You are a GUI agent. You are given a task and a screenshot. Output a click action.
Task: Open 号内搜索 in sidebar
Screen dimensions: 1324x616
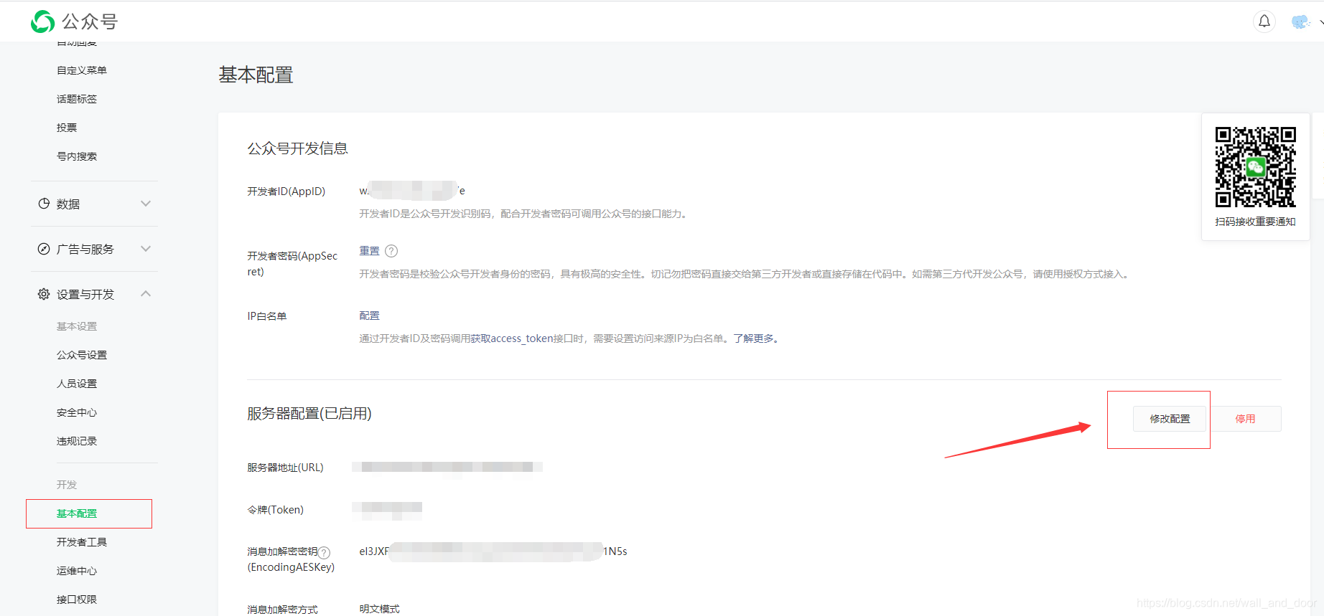coord(77,156)
